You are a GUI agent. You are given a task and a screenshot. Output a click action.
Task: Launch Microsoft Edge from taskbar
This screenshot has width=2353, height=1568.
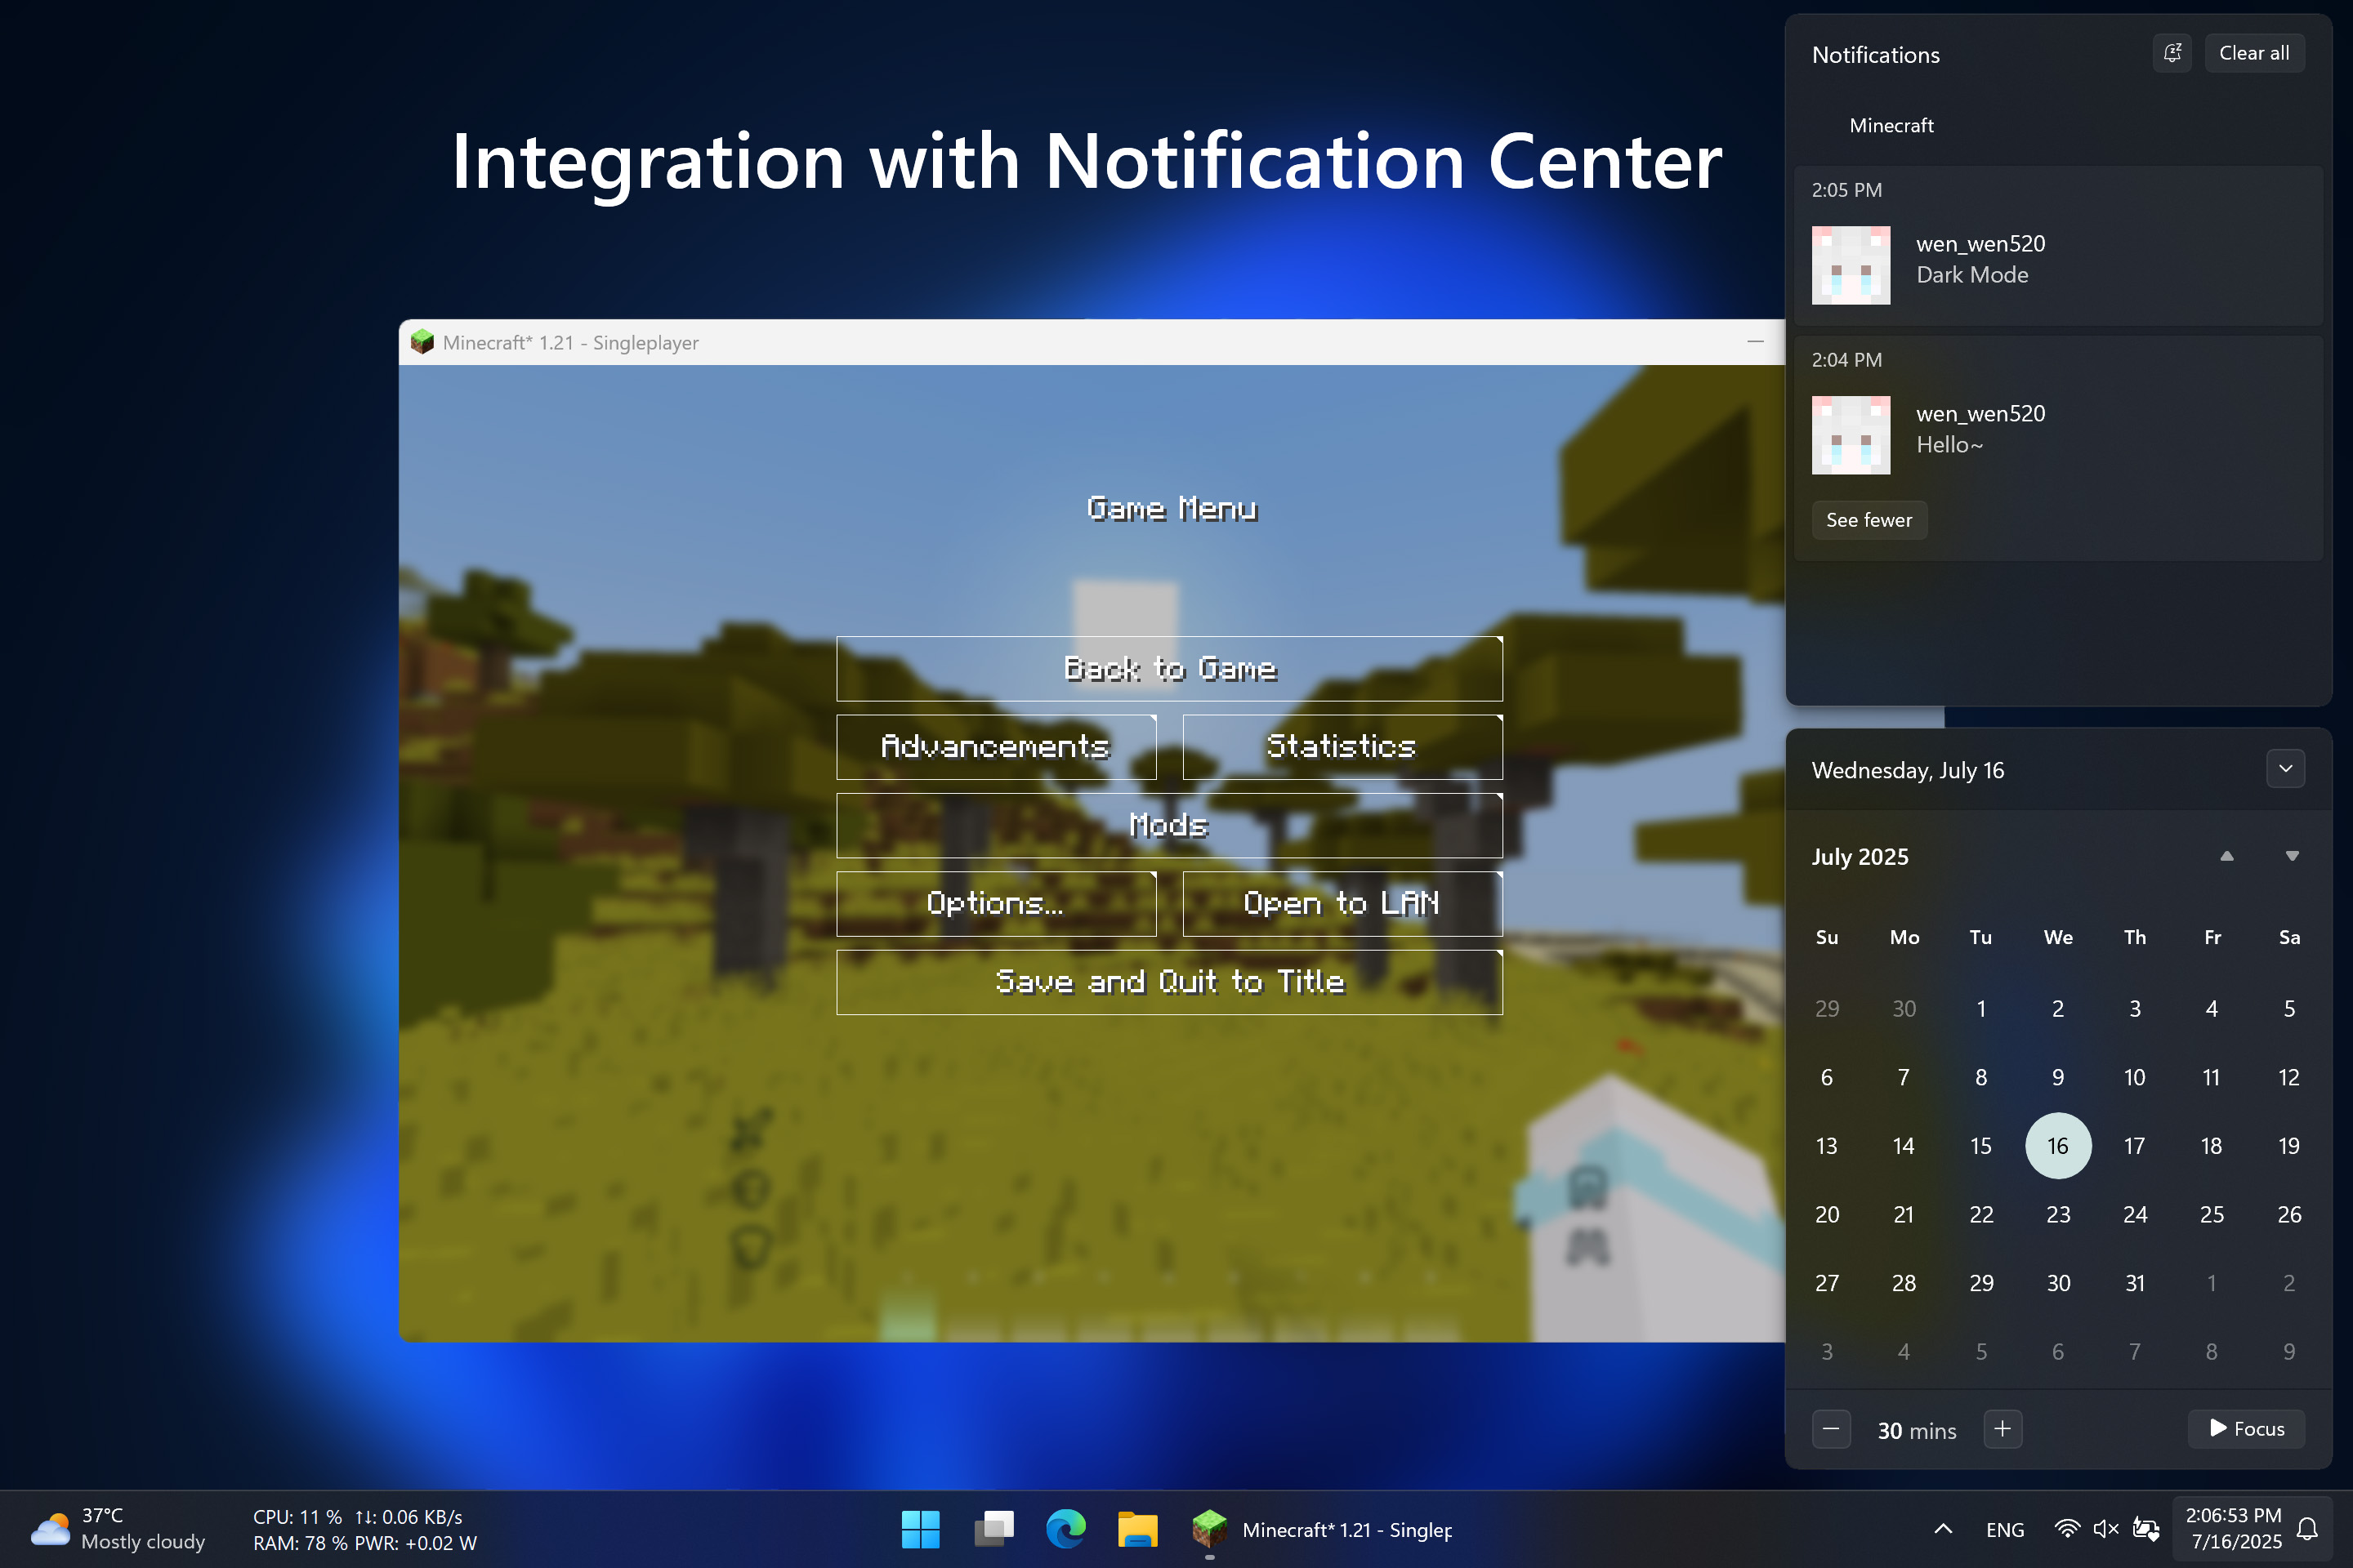coord(1065,1529)
